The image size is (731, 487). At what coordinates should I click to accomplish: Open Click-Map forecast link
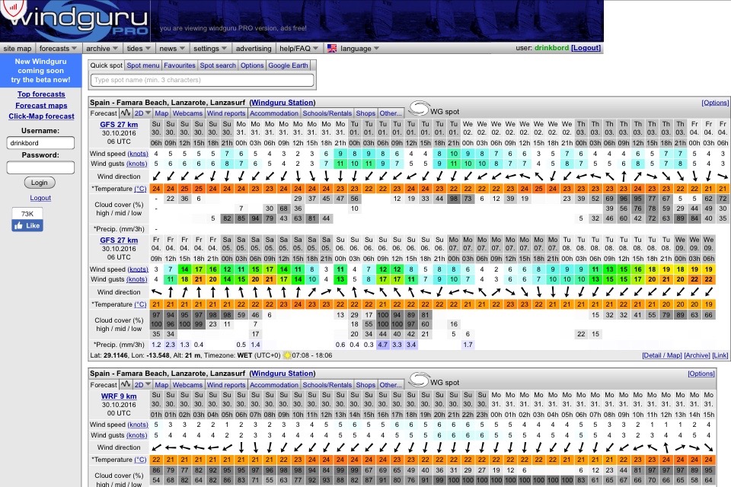coord(41,116)
